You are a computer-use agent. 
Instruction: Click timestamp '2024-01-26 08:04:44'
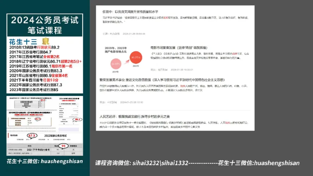click(134, 34)
